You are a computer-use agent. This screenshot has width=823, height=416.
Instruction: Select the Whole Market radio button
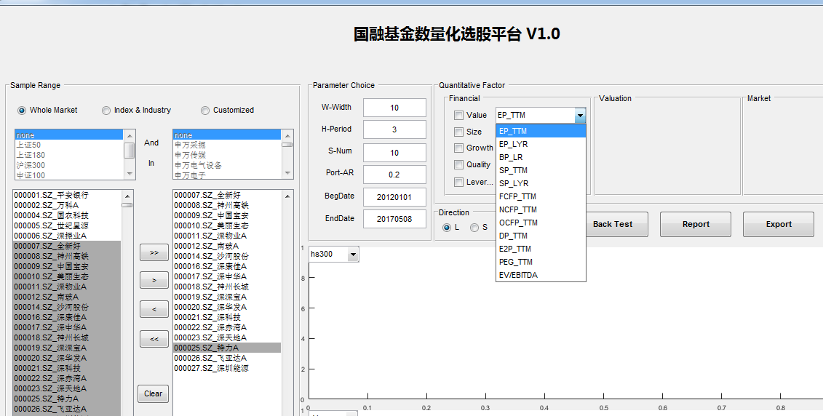22,110
